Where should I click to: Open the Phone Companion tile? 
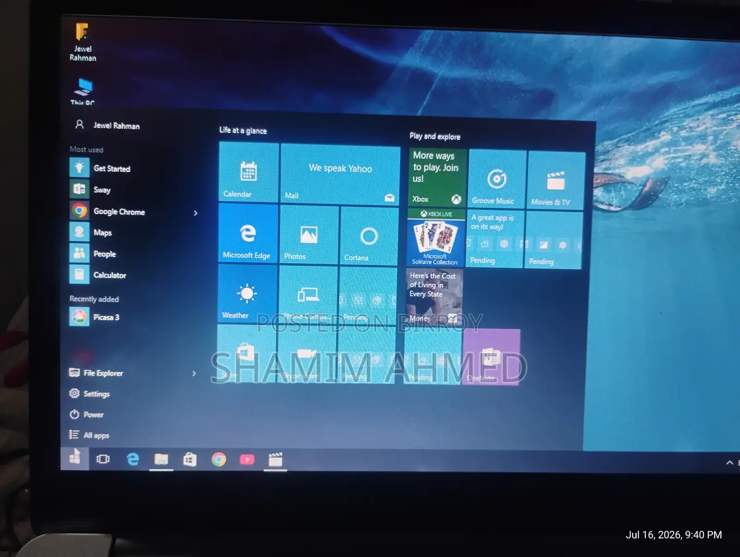[x=308, y=294]
